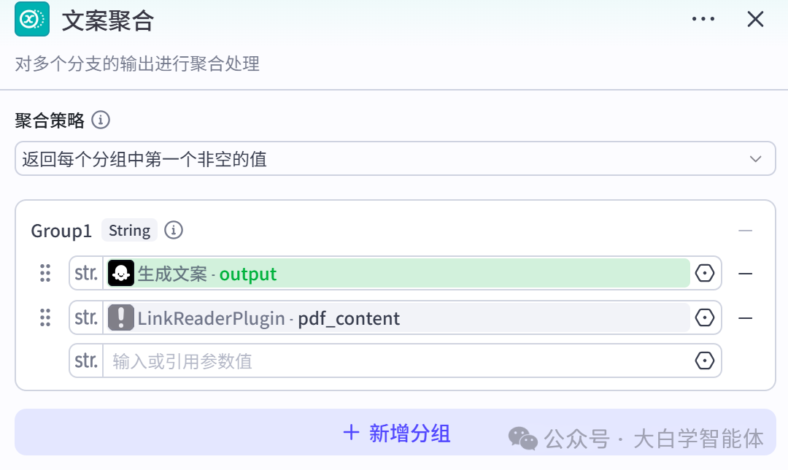Collapse the Group1 section
788x470 pixels.
coord(745,230)
